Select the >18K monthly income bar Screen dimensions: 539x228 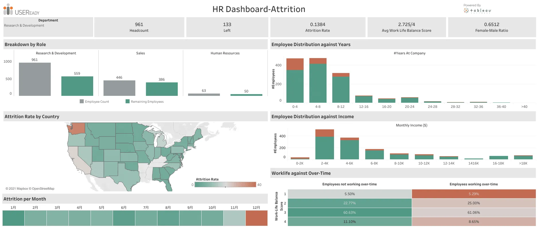coord(523,157)
